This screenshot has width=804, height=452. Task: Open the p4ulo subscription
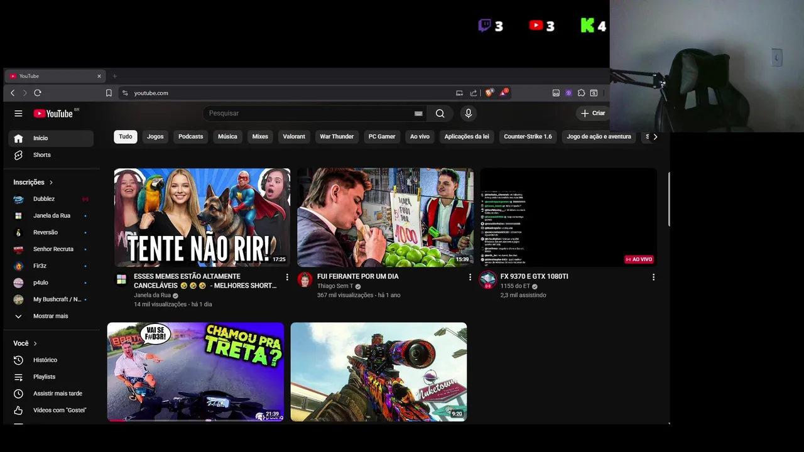tap(51, 282)
